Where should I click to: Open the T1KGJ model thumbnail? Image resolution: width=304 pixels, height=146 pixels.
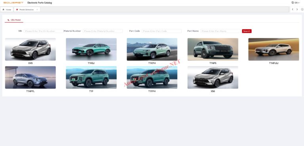point(91,49)
